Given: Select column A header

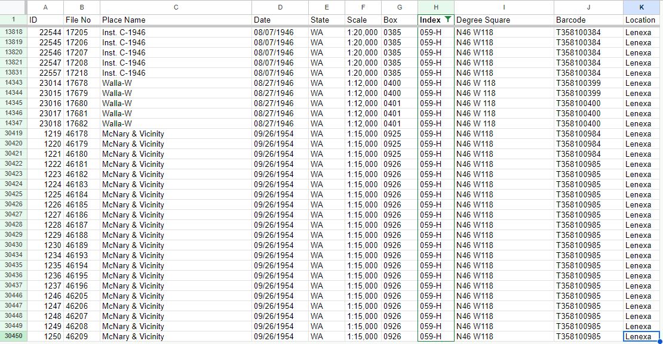Looking at the screenshot, I should tap(45, 7).
